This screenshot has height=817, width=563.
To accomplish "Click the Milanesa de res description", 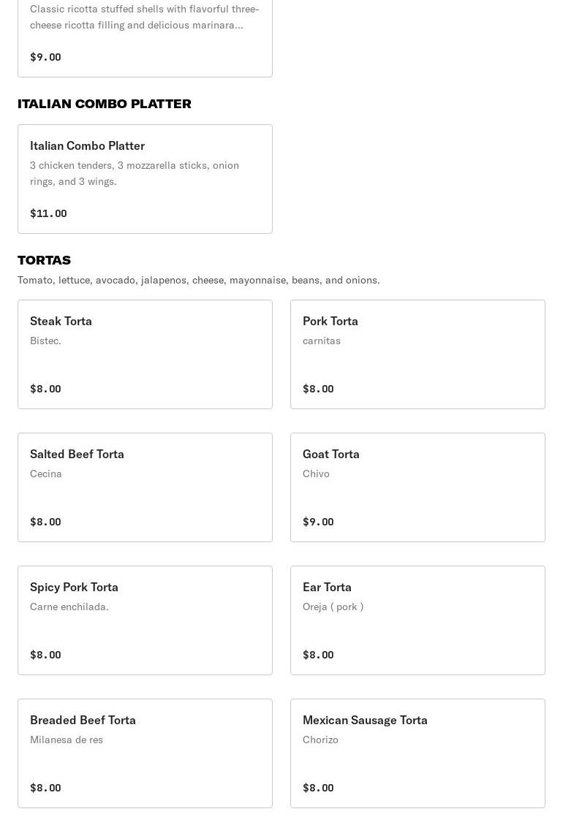I will click(67, 740).
